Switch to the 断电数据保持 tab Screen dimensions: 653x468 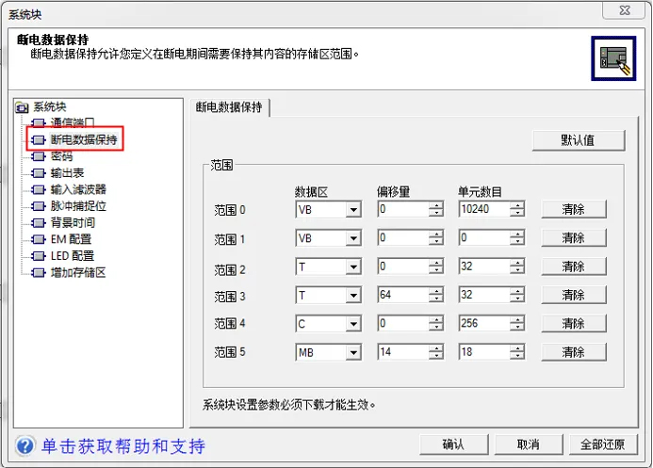point(229,107)
